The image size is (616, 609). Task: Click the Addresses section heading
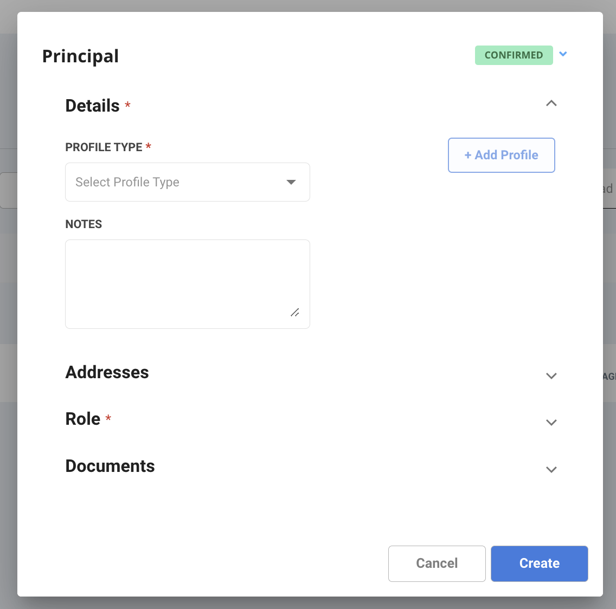click(107, 372)
